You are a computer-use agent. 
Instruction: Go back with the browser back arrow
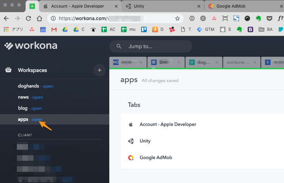[x=6, y=18]
